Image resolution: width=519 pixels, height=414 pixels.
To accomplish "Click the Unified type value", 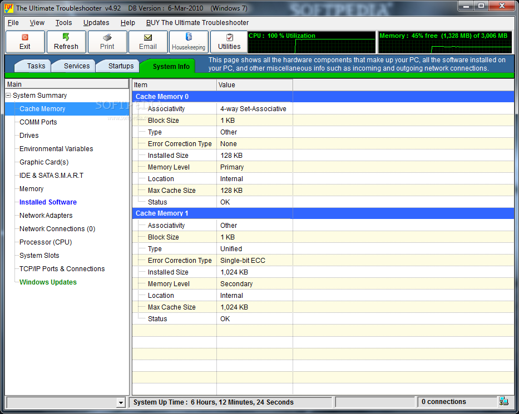I will [231, 249].
